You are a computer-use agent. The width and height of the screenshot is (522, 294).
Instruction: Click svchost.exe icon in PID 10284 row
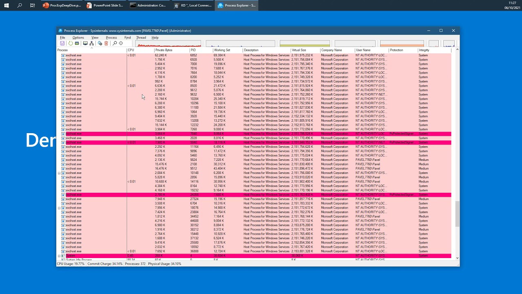point(63,99)
